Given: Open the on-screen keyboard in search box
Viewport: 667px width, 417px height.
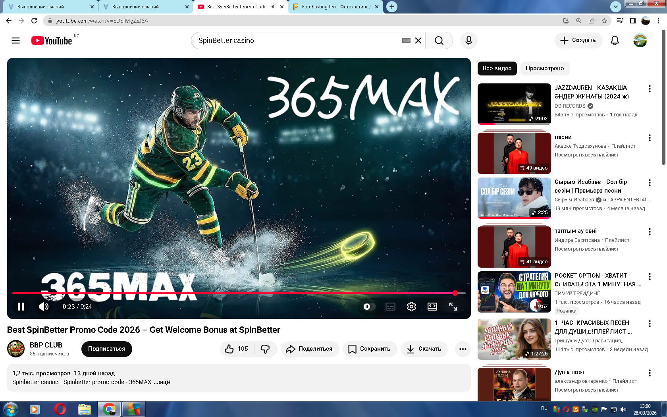Looking at the screenshot, I should [x=406, y=41].
